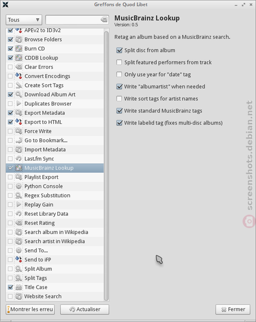Image resolution: width=256 pixels, height=322 pixels.
Task: Click the Force Write icon
Action: pos(19,131)
